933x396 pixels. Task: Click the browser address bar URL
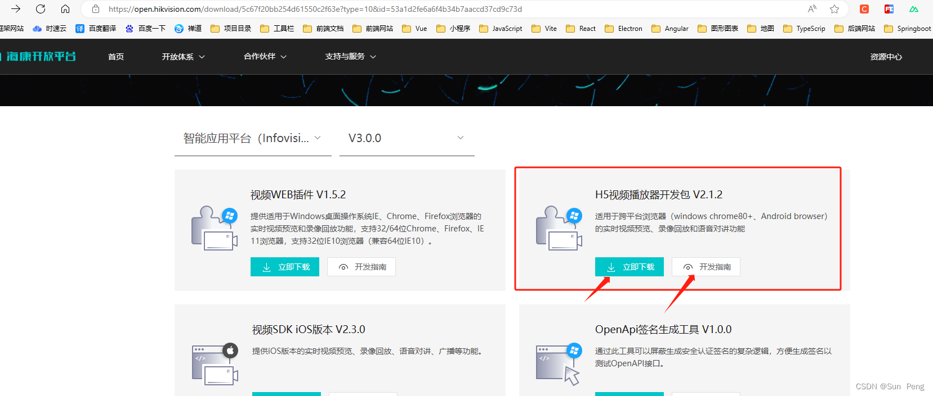click(x=315, y=9)
